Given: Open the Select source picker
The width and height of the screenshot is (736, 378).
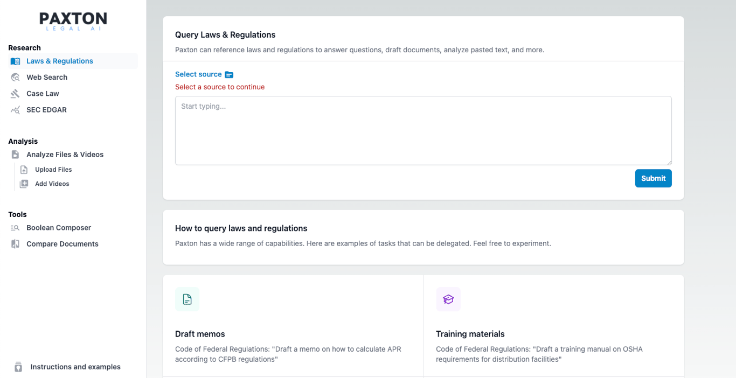Looking at the screenshot, I should (x=200, y=74).
